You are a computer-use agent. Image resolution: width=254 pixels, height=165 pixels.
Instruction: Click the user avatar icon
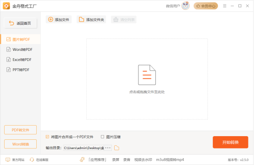point(186,6)
